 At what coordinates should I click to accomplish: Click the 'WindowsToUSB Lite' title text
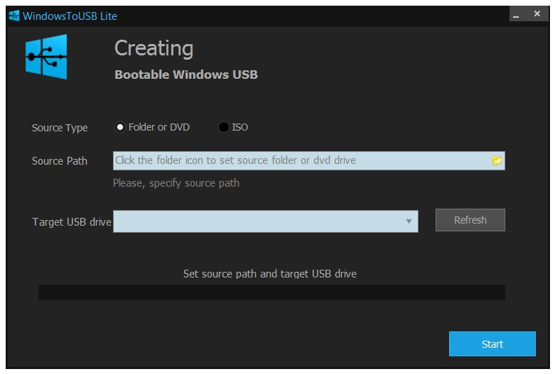[x=70, y=16]
